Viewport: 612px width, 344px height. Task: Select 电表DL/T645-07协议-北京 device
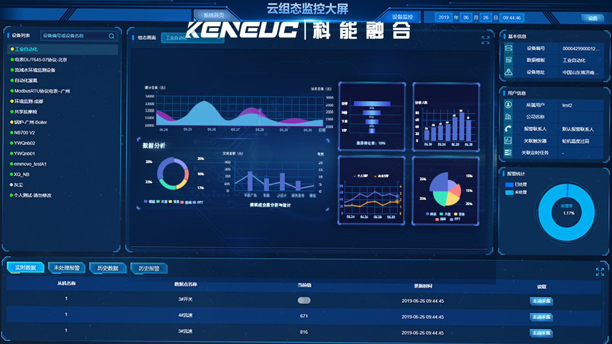(x=41, y=60)
